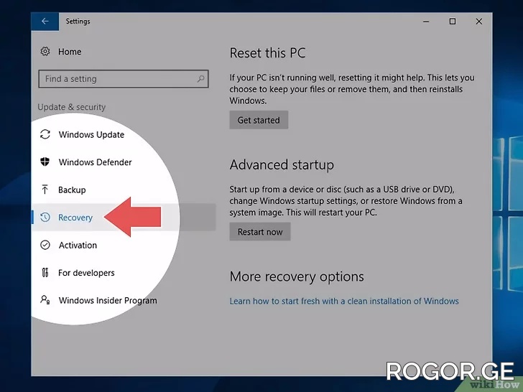Maximize the Settings window
Image resolution: width=523 pixels, height=392 pixels.
[453, 22]
